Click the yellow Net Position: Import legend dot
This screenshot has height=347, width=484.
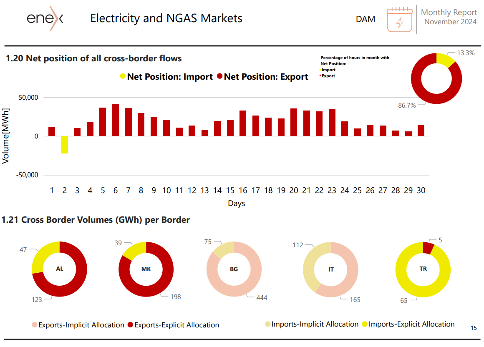click(x=123, y=76)
